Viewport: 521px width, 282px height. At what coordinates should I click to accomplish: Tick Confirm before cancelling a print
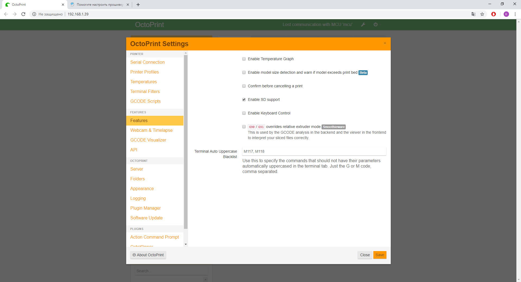(x=244, y=86)
